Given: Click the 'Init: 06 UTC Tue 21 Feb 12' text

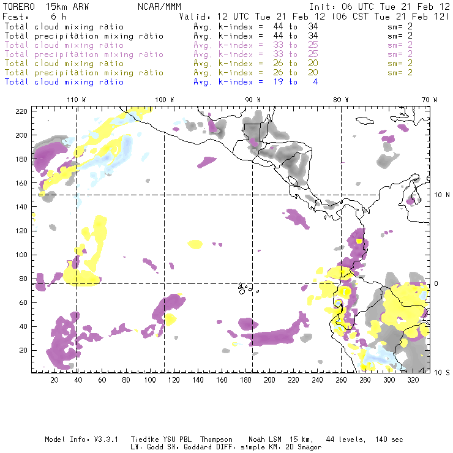Looking at the screenshot, I should tap(380, 7).
